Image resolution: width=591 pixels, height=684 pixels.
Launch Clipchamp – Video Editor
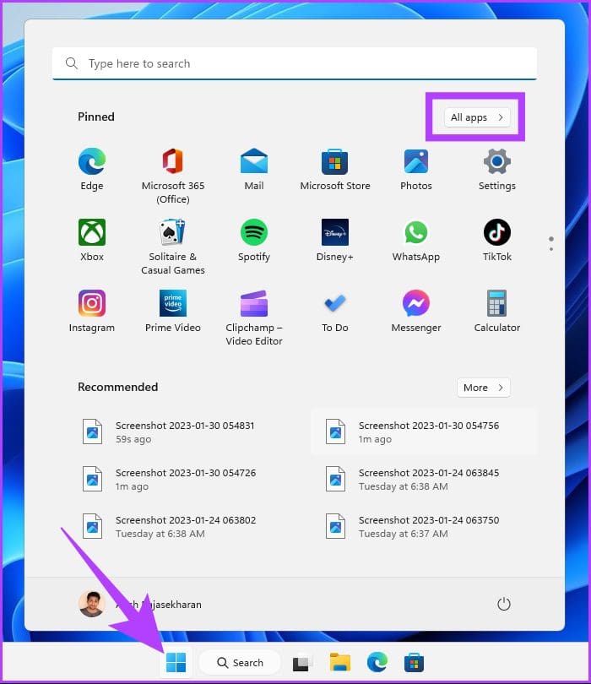254,318
